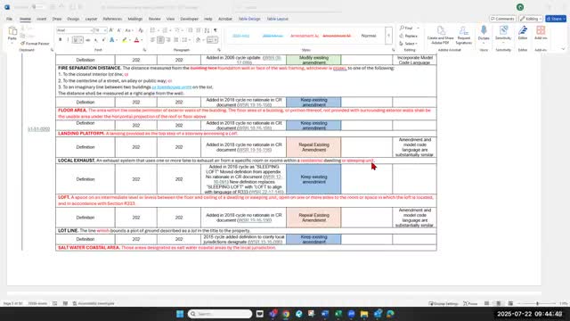
Task: Align text left
Action: [x=152, y=39]
